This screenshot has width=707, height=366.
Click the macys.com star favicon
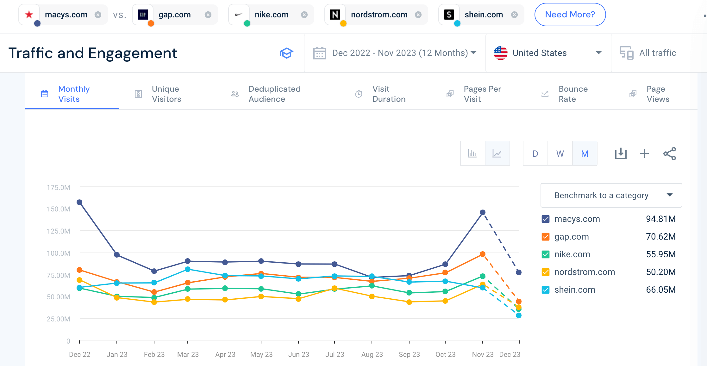click(29, 15)
